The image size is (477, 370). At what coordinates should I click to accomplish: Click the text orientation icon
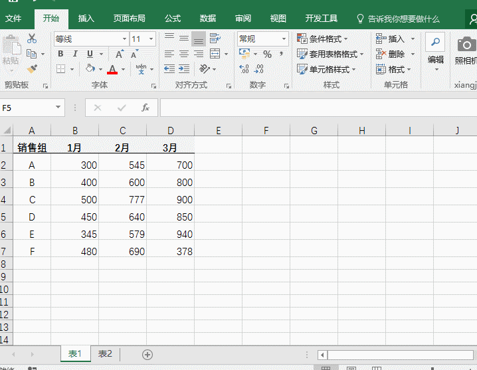click(205, 69)
